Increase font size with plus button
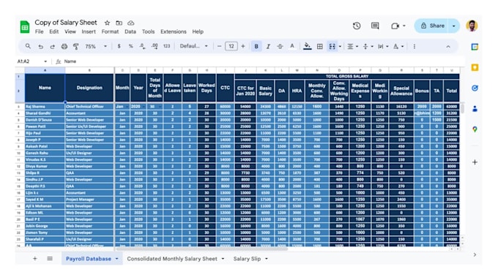Screen dimensions: 498x280 243,46
